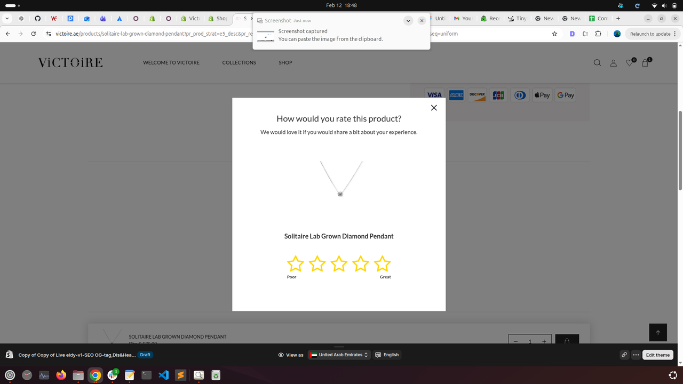Open the user account icon
Viewport: 683px width, 384px height.
point(614,63)
